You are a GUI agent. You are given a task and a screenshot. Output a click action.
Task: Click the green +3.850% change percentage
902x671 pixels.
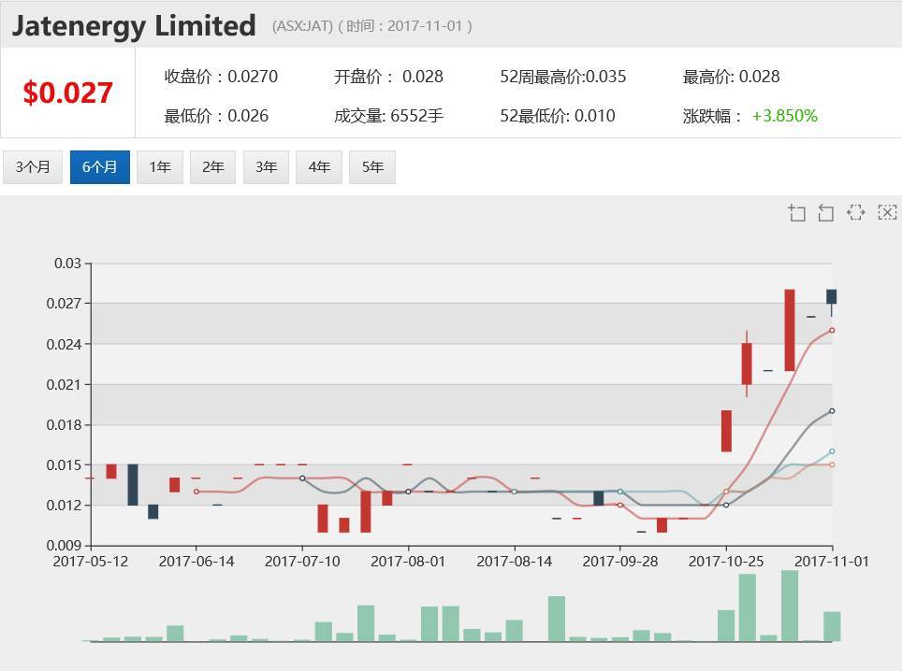(x=785, y=116)
